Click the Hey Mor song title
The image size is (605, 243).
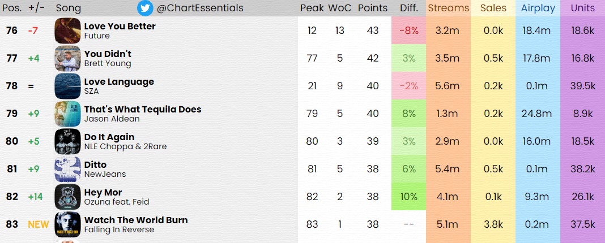[x=103, y=193]
